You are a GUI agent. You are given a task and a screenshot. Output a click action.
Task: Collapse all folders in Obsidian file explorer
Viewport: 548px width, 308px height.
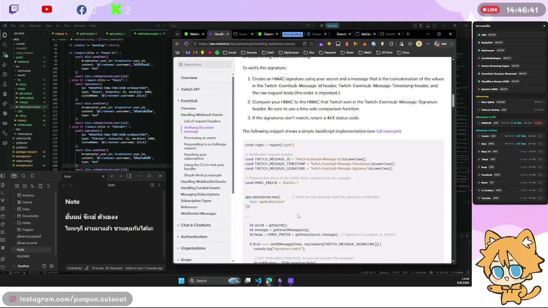(x=48, y=186)
